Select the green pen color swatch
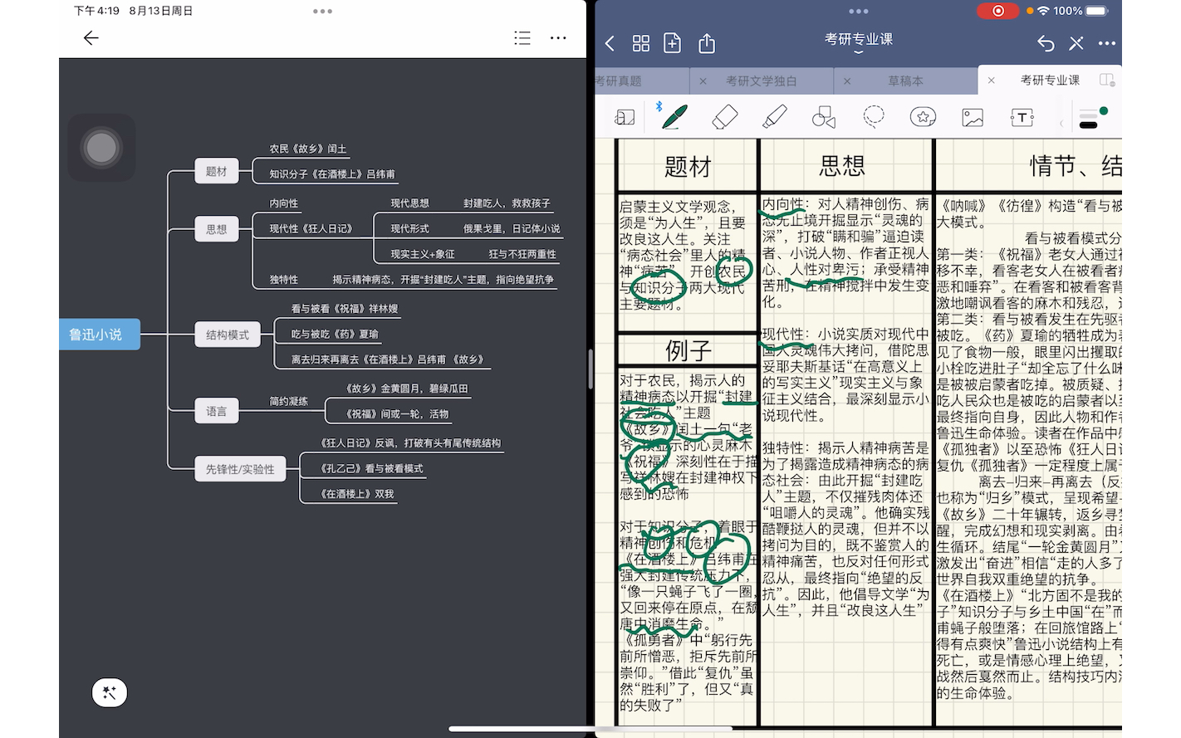The width and height of the screenshot is (1181, 738). (x=1104, y=110)
